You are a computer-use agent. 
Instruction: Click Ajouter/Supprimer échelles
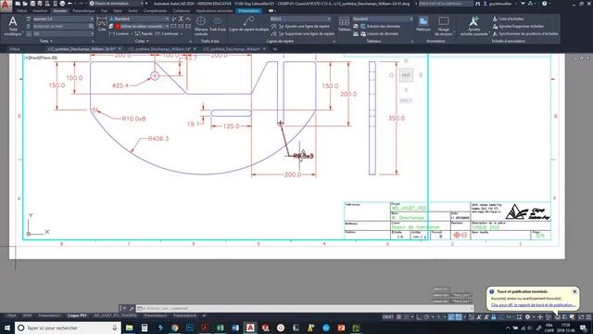[x=518, y=26]
